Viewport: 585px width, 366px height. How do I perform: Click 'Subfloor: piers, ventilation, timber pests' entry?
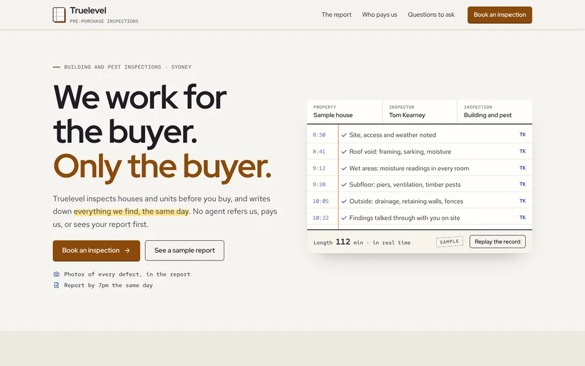coord(405,184)
